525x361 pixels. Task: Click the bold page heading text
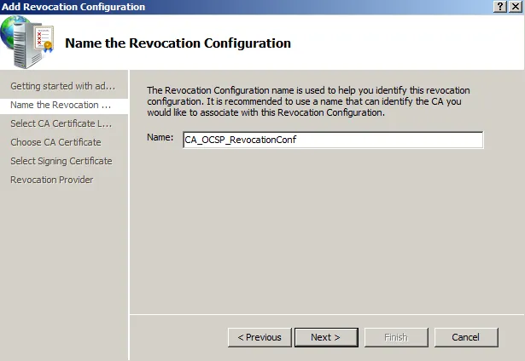[x=178, y=43]
